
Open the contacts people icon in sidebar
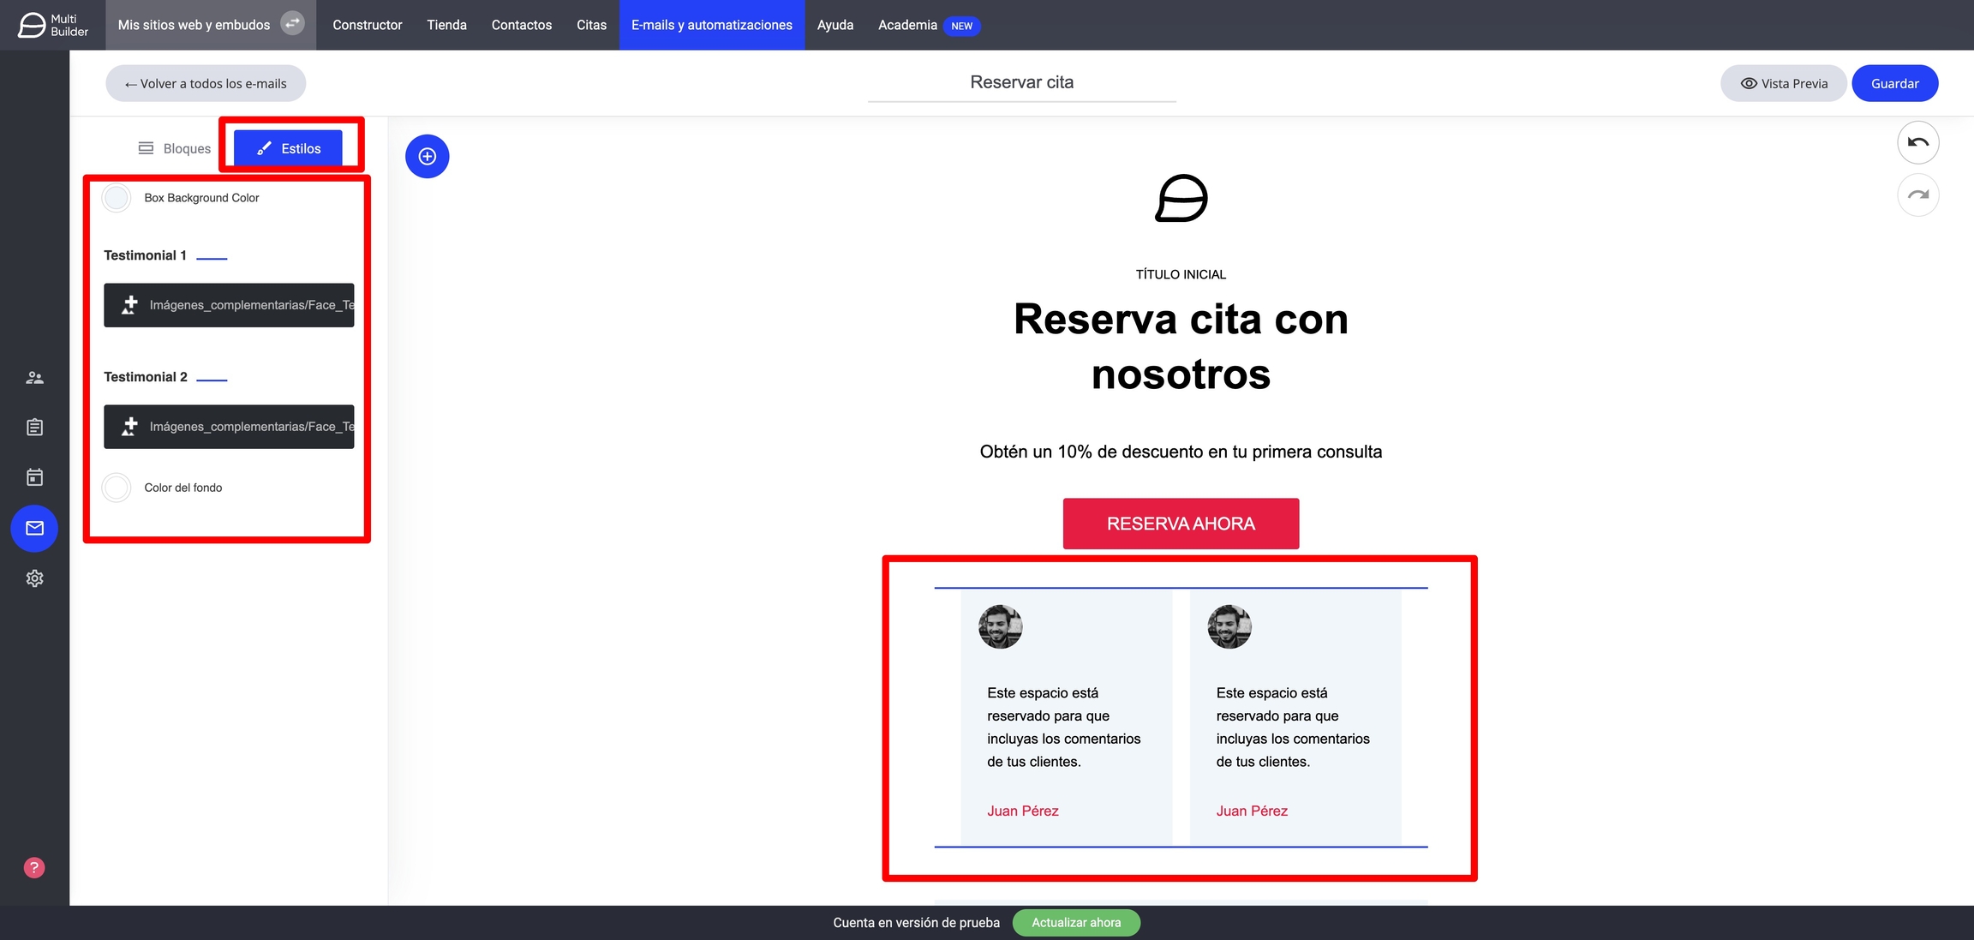point(34,377)
